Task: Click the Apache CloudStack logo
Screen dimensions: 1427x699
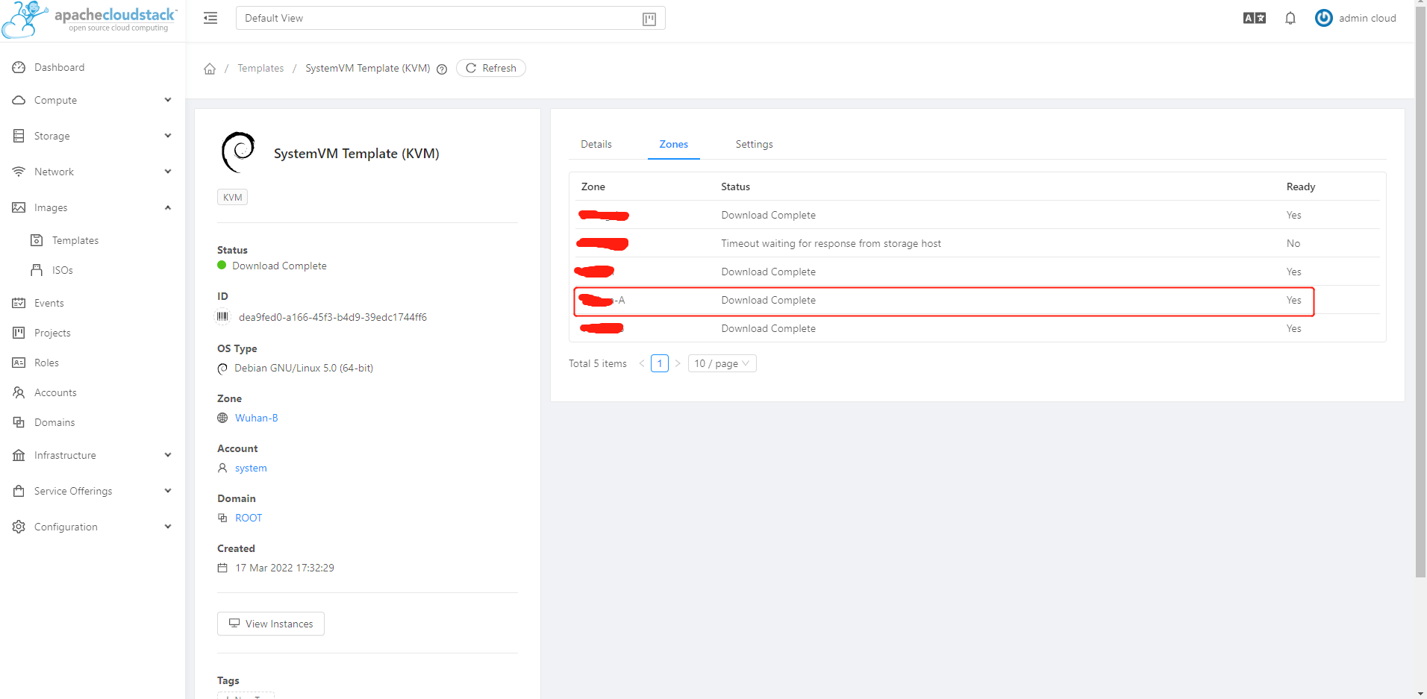Action: pos(90,19)
